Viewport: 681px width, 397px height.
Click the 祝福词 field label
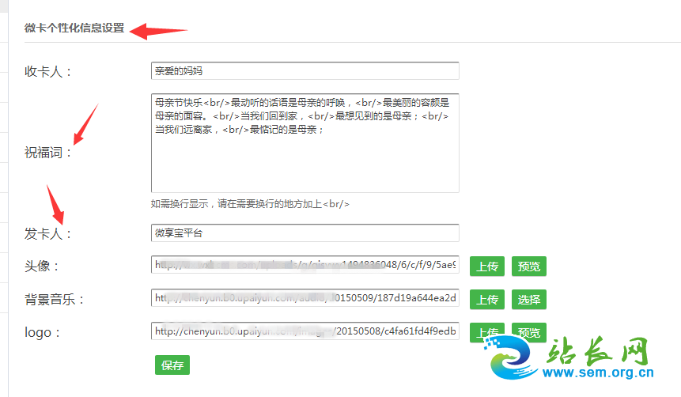coord(48,153)
